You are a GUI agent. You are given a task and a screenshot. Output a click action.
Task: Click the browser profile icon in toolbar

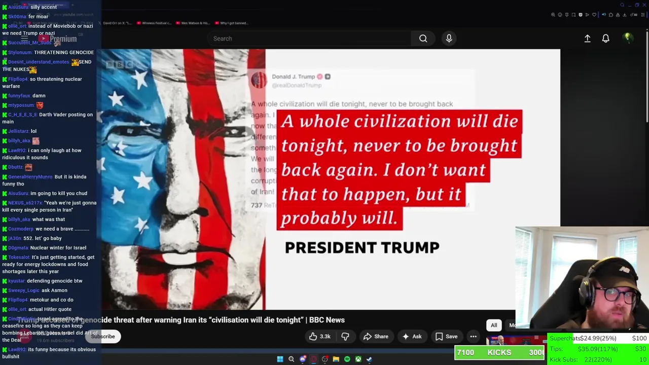[x=618, y=15]
